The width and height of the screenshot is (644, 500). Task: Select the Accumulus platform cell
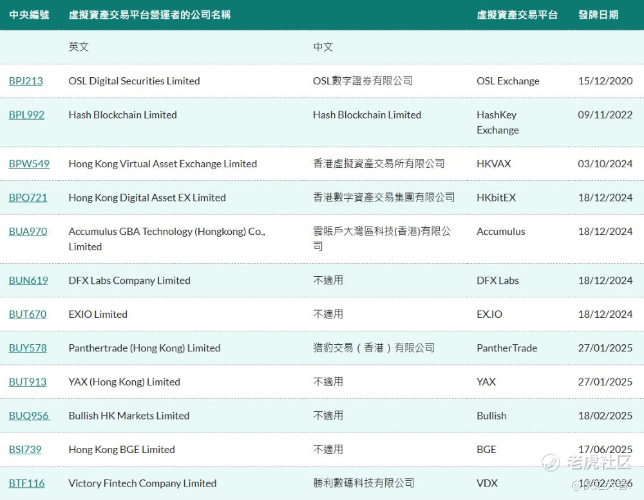click(x=501, y=232)
